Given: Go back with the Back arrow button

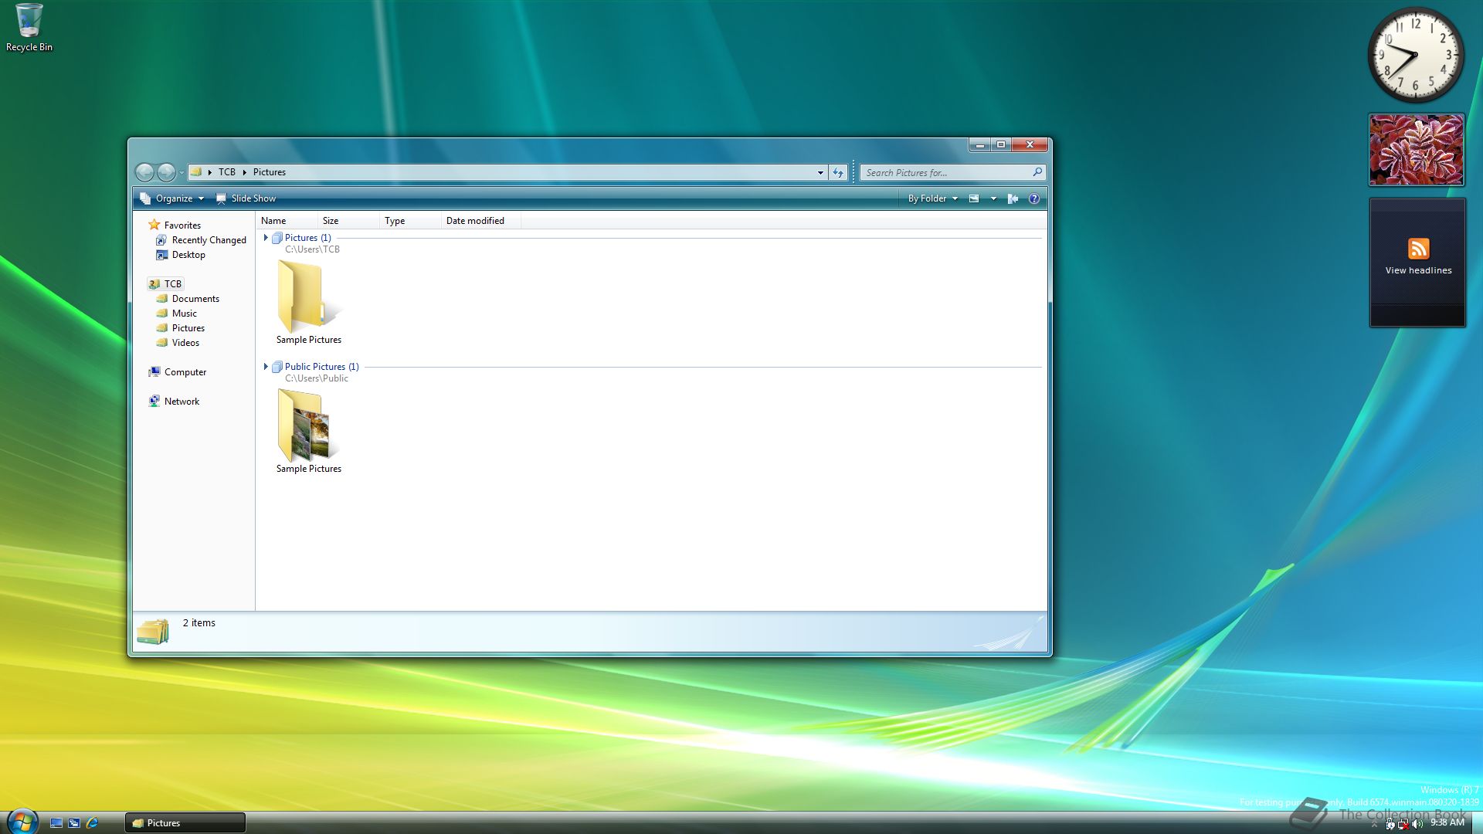Looking at the screenshot, I should 144,172.
